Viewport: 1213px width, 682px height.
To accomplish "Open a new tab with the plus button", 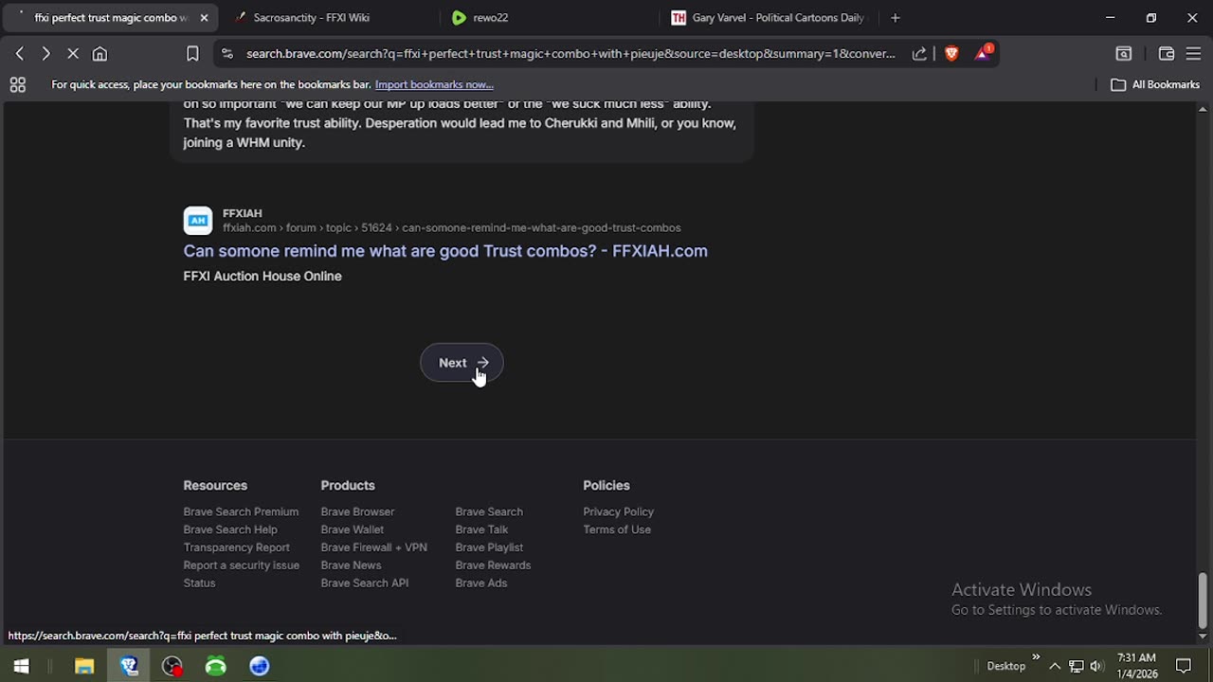I will pyautogui.click(x=895, y=17).
